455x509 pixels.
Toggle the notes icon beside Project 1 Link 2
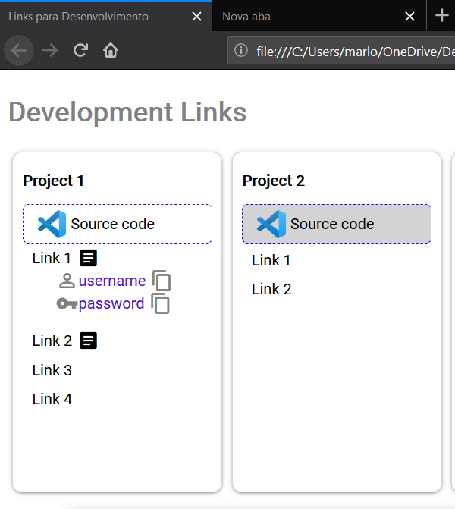pyautogui.click(x=88, y=341)
